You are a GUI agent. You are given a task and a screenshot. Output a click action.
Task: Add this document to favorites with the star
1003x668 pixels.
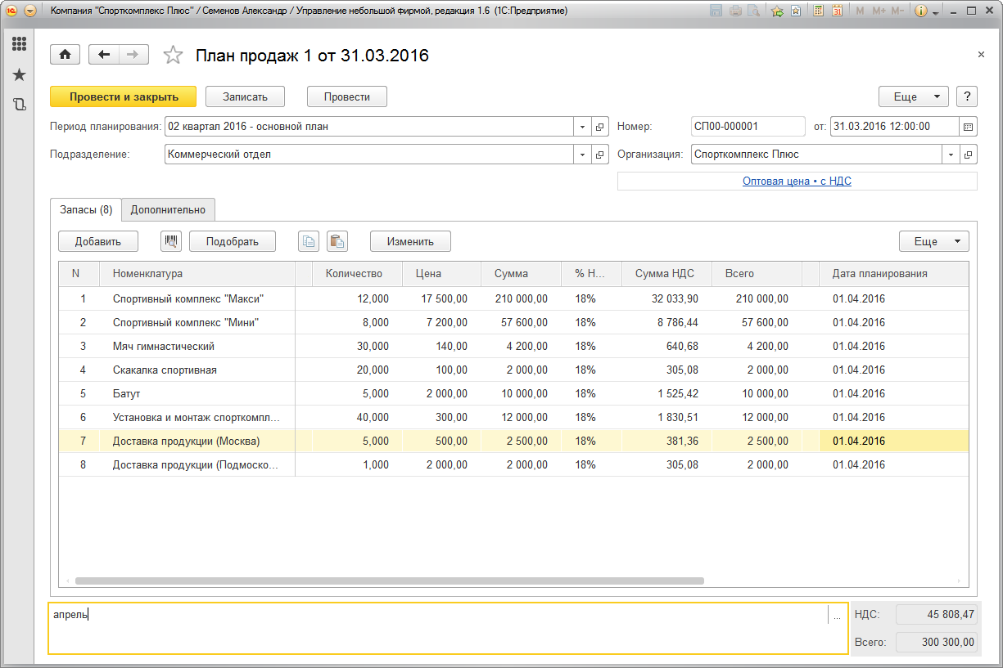(x=173, y=56)
